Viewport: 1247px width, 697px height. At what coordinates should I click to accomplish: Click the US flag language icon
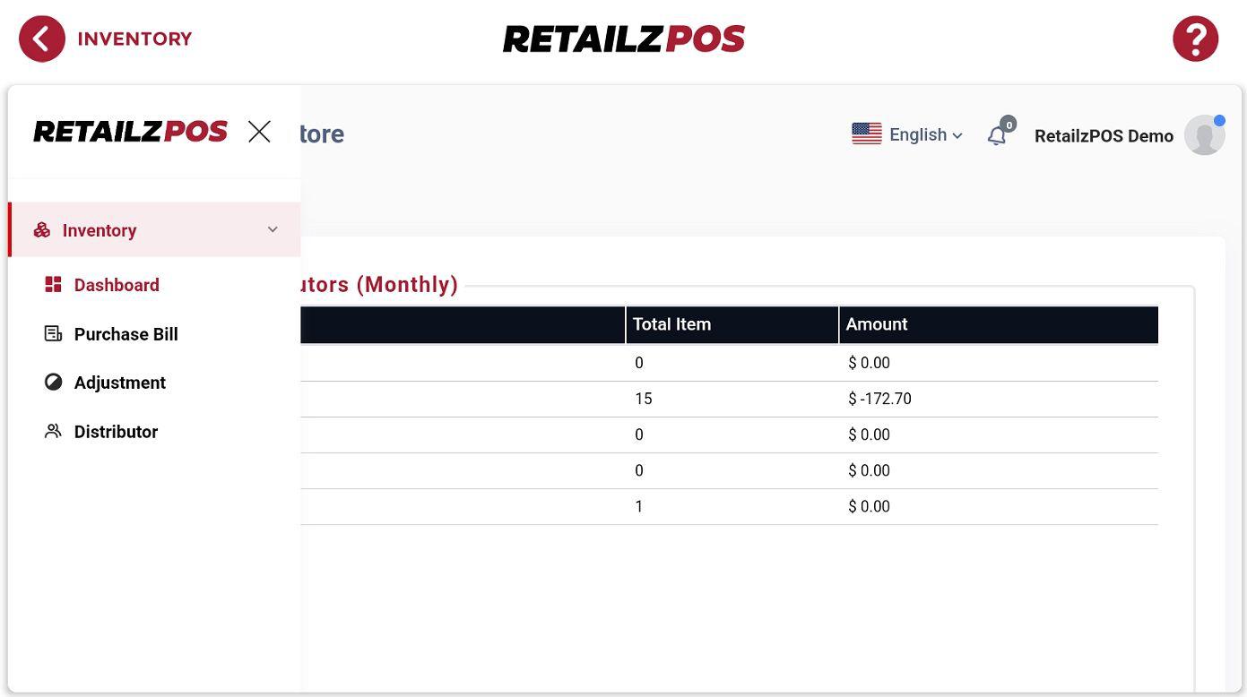point(866,134)
